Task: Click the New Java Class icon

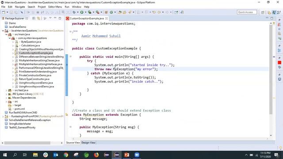Action: pyautogui.click(x=111, y=12)
